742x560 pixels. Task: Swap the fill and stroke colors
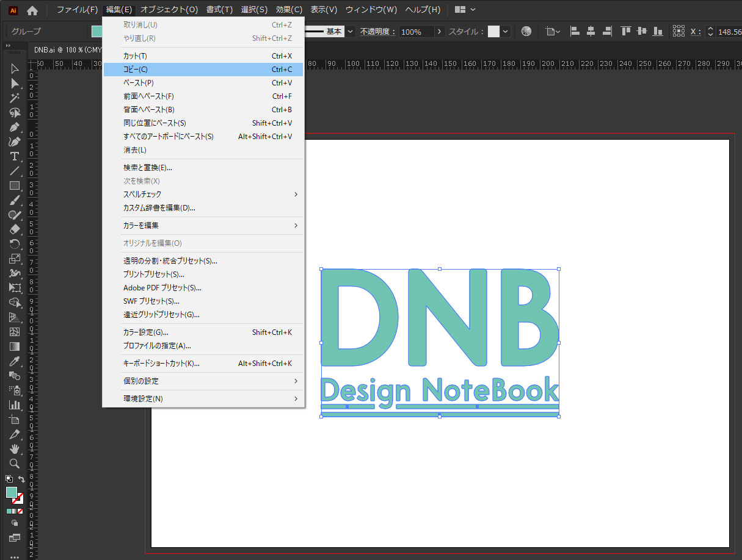pyautogui.click(x=21, y=479)
